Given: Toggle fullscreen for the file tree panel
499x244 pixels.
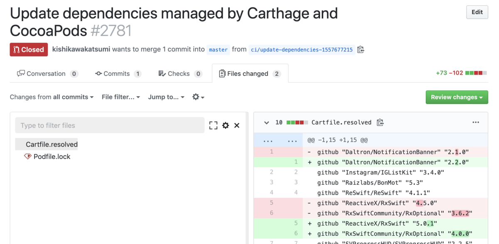Looking at the screenshot, I should tap(213, 126).
